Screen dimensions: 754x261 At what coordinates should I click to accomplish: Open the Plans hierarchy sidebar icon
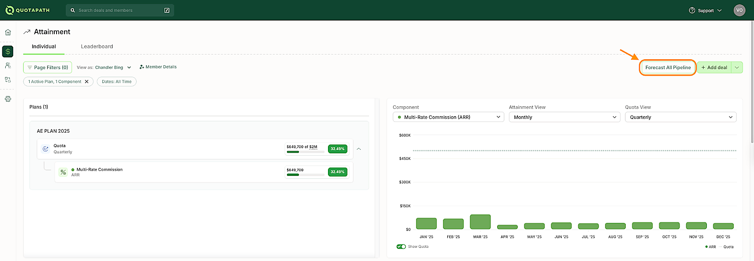[8, 79]
